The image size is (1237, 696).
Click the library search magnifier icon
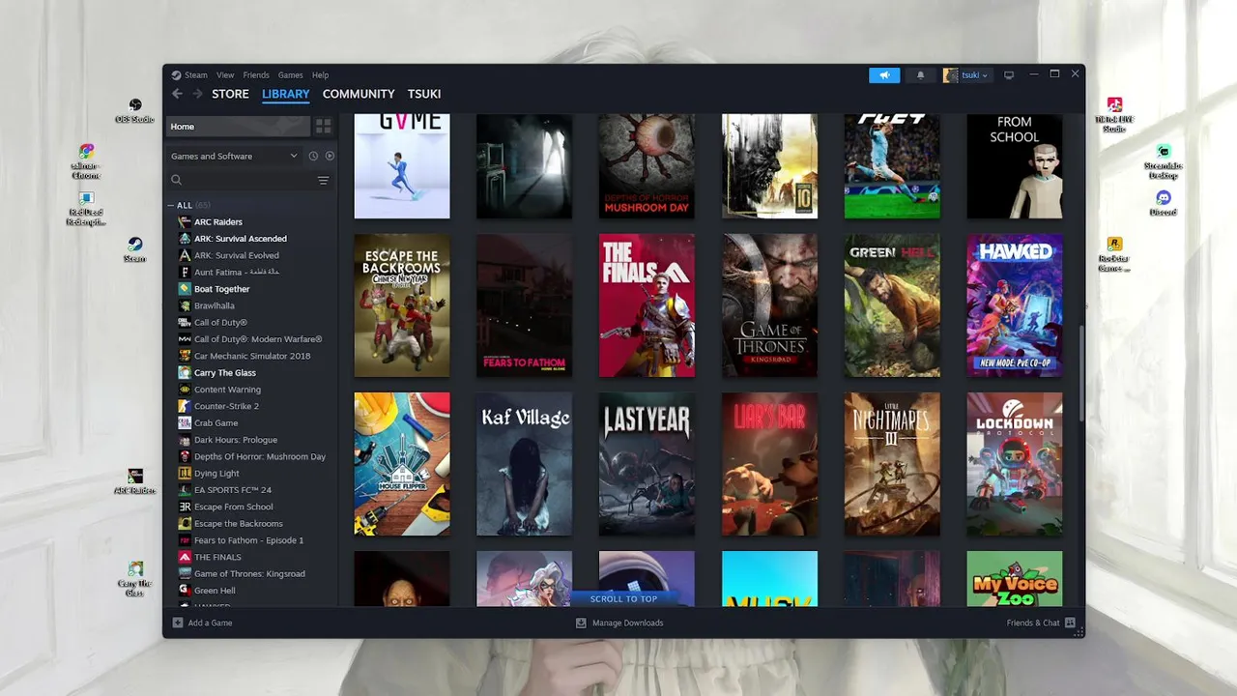pos(177,180)
